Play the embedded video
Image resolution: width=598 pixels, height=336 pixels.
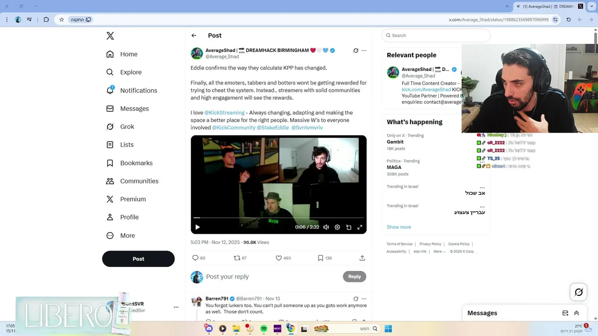point(198,227)
